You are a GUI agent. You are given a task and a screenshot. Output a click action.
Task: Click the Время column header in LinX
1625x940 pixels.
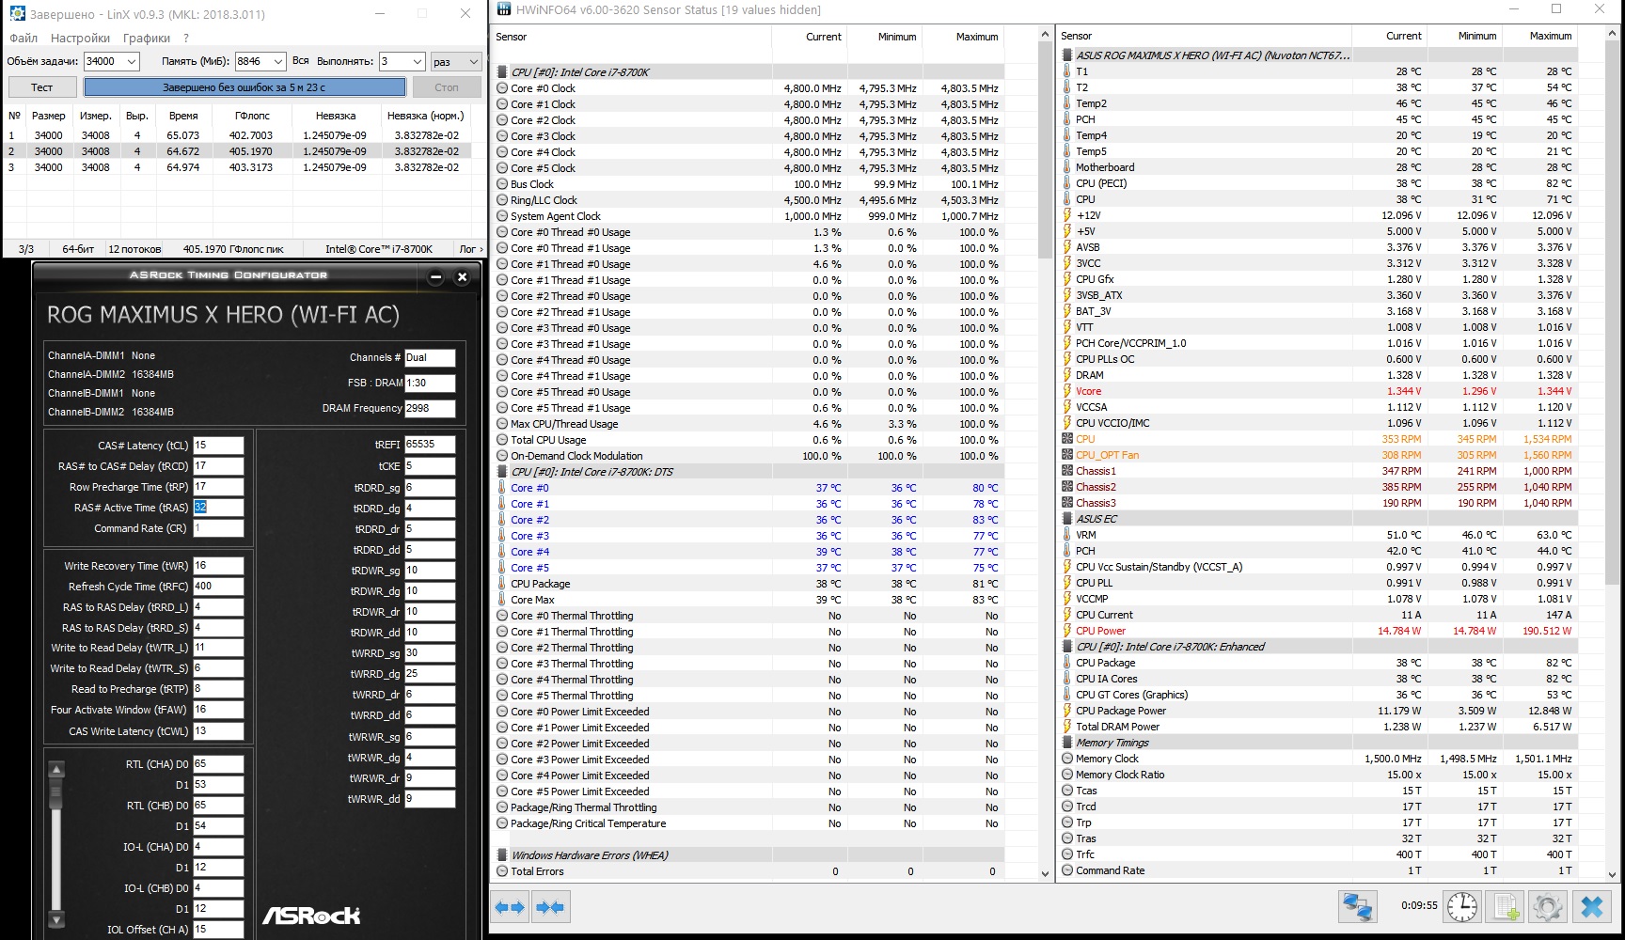[x=183, y=116]
